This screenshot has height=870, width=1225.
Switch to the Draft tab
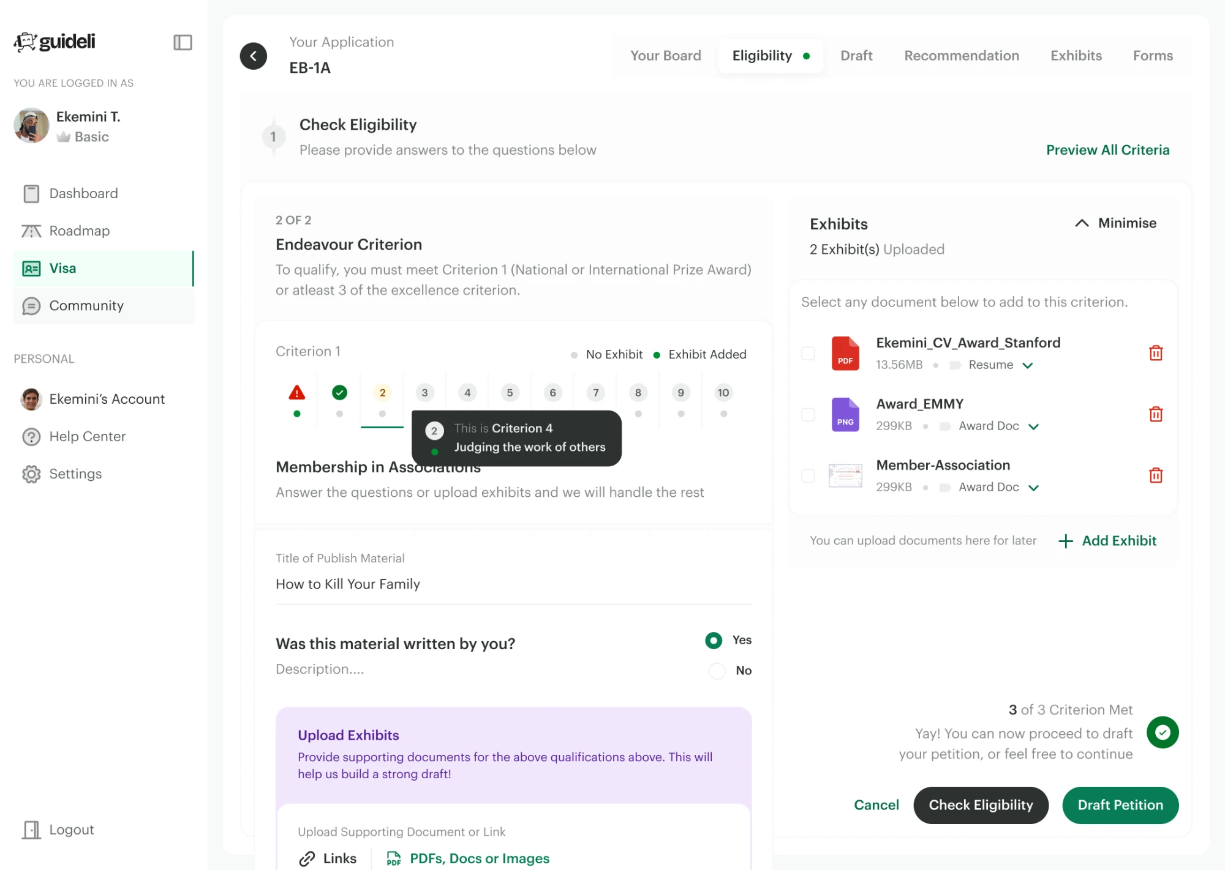click(856, 56)
